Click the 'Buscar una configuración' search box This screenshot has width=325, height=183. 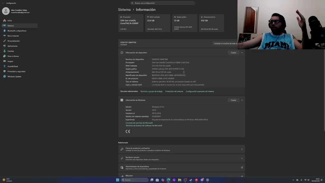coord(162,3)
